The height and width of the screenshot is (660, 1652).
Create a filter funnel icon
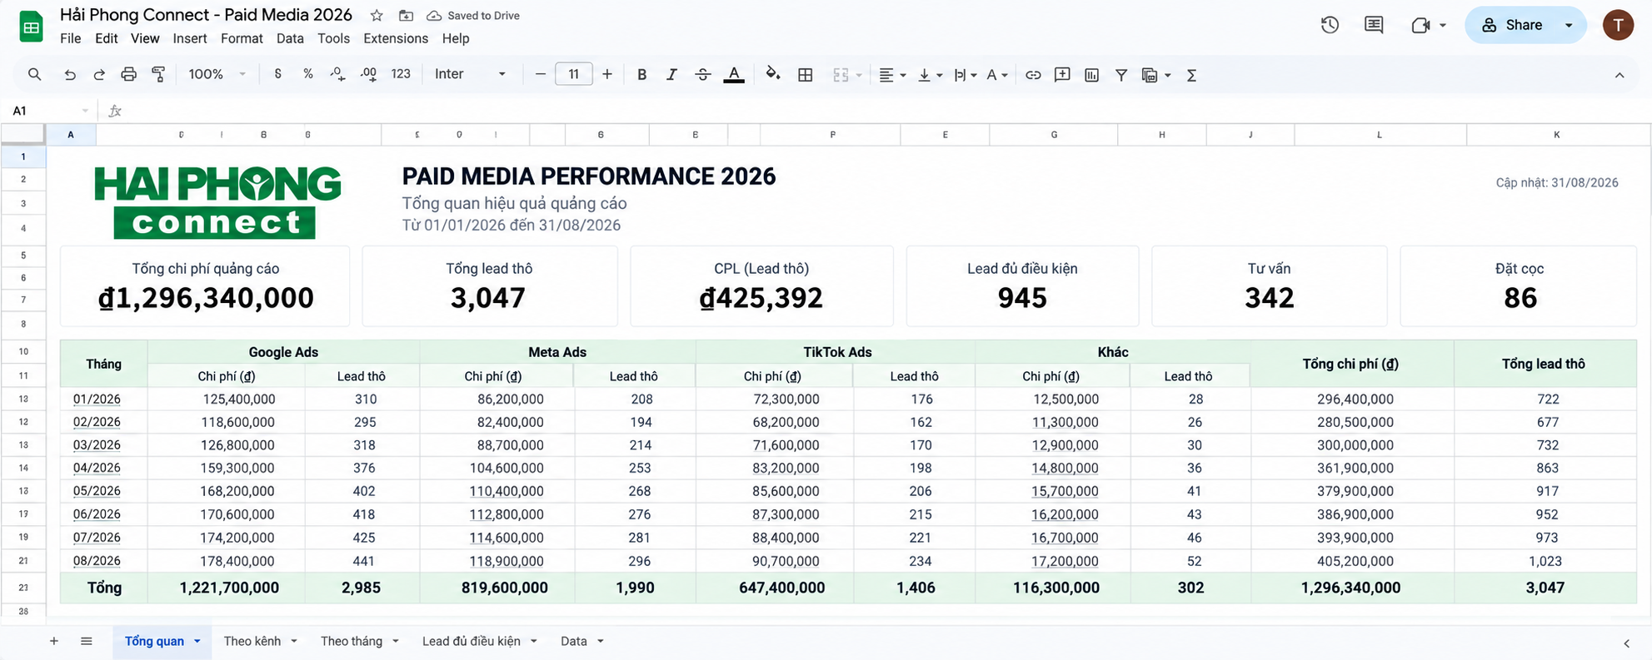[x=1121, y=74]
